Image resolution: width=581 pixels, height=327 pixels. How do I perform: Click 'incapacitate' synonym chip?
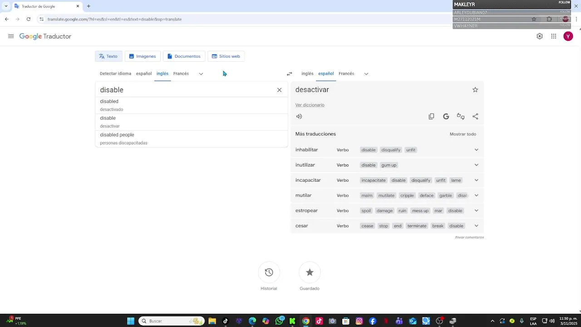click(x=374, y=180)
